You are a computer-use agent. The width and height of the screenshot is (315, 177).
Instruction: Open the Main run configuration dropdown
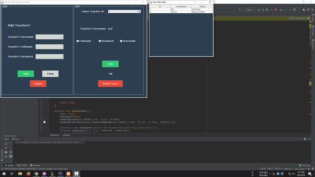[x=250, y=10]
